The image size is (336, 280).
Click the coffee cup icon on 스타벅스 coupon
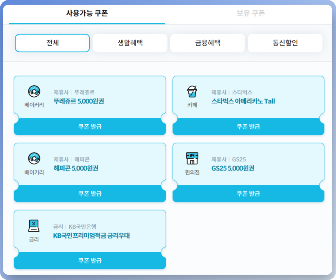[192, 91]
